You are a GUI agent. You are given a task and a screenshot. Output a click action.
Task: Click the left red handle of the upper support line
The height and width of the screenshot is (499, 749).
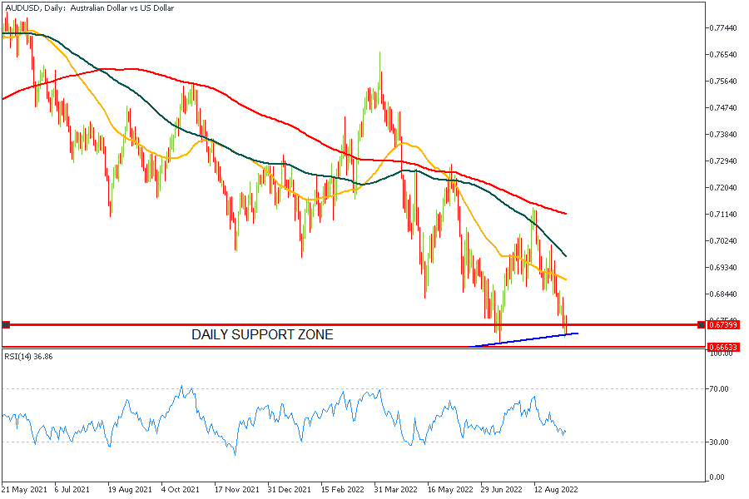coord(6,324)
